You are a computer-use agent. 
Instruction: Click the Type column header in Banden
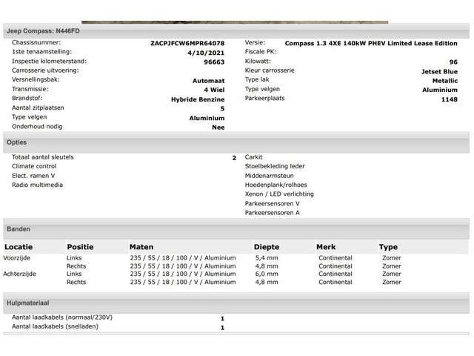(x=388, y=247)
